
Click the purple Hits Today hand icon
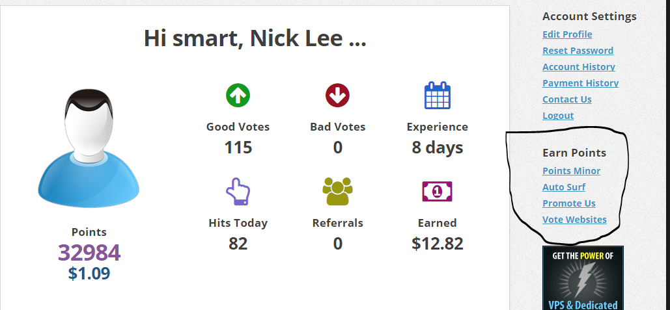pos(238,191)
